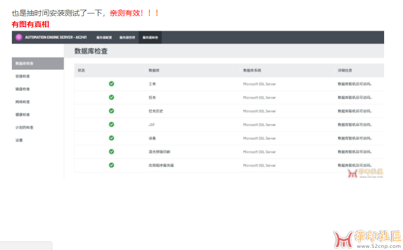Click the 数据库系统 column header
The height and width of the screenshot is (250, 403).
tap(252, 71)
